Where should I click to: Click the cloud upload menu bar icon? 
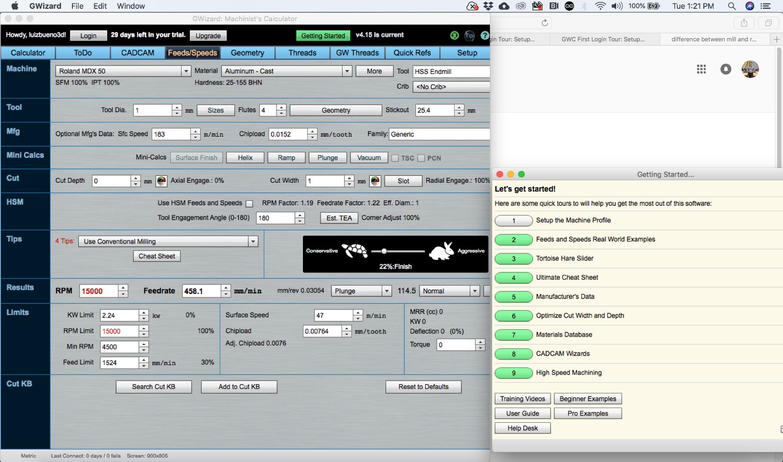[x=504, y=6]
